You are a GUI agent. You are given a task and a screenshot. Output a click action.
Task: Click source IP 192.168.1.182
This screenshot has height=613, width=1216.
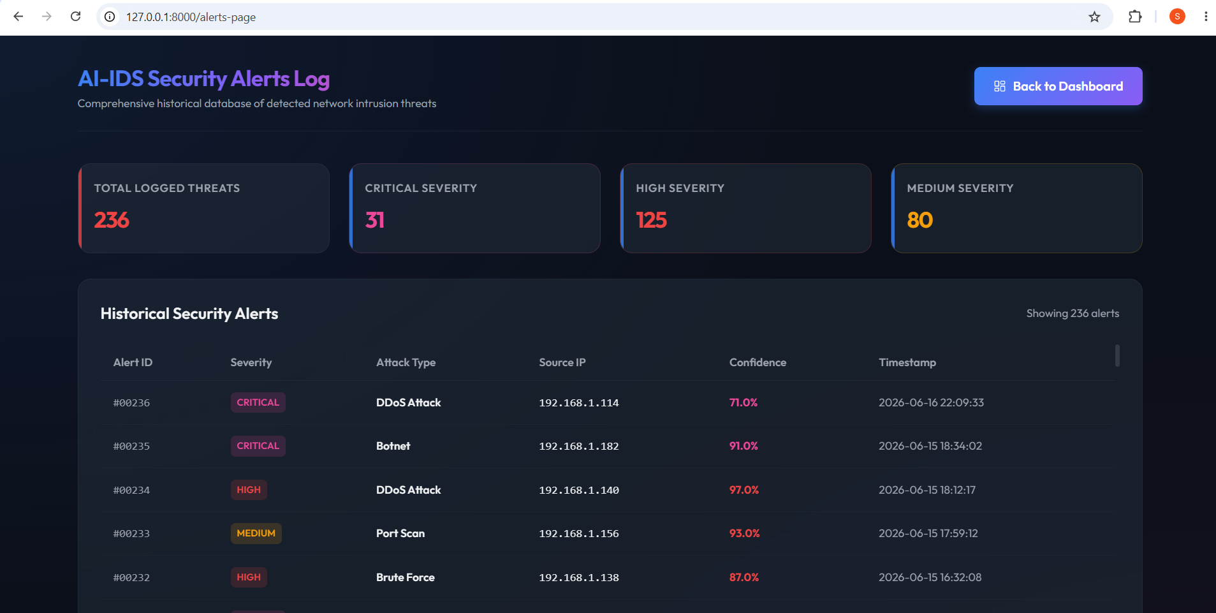click(579, 447)
